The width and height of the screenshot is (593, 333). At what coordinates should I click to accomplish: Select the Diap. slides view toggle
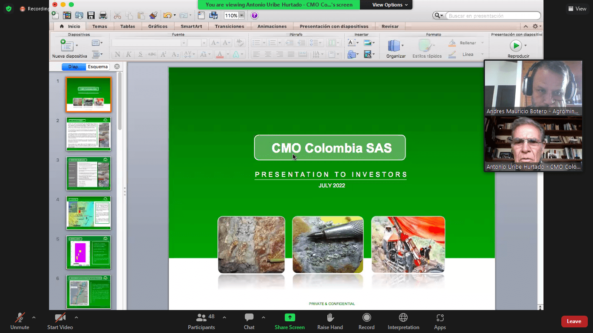pos(74,67)
